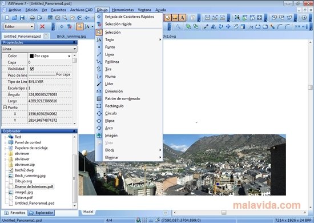This screenshot has height=223, width=314.
Task: Select the move four-arrow tool icon
Action: [228, 26]
